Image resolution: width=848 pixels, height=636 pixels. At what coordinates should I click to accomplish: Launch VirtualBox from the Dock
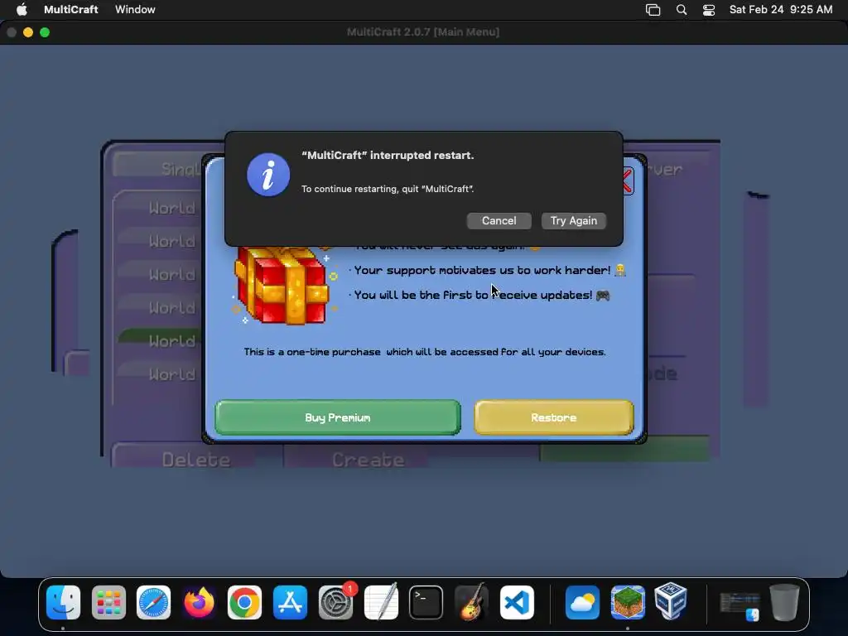pos(671,601)
